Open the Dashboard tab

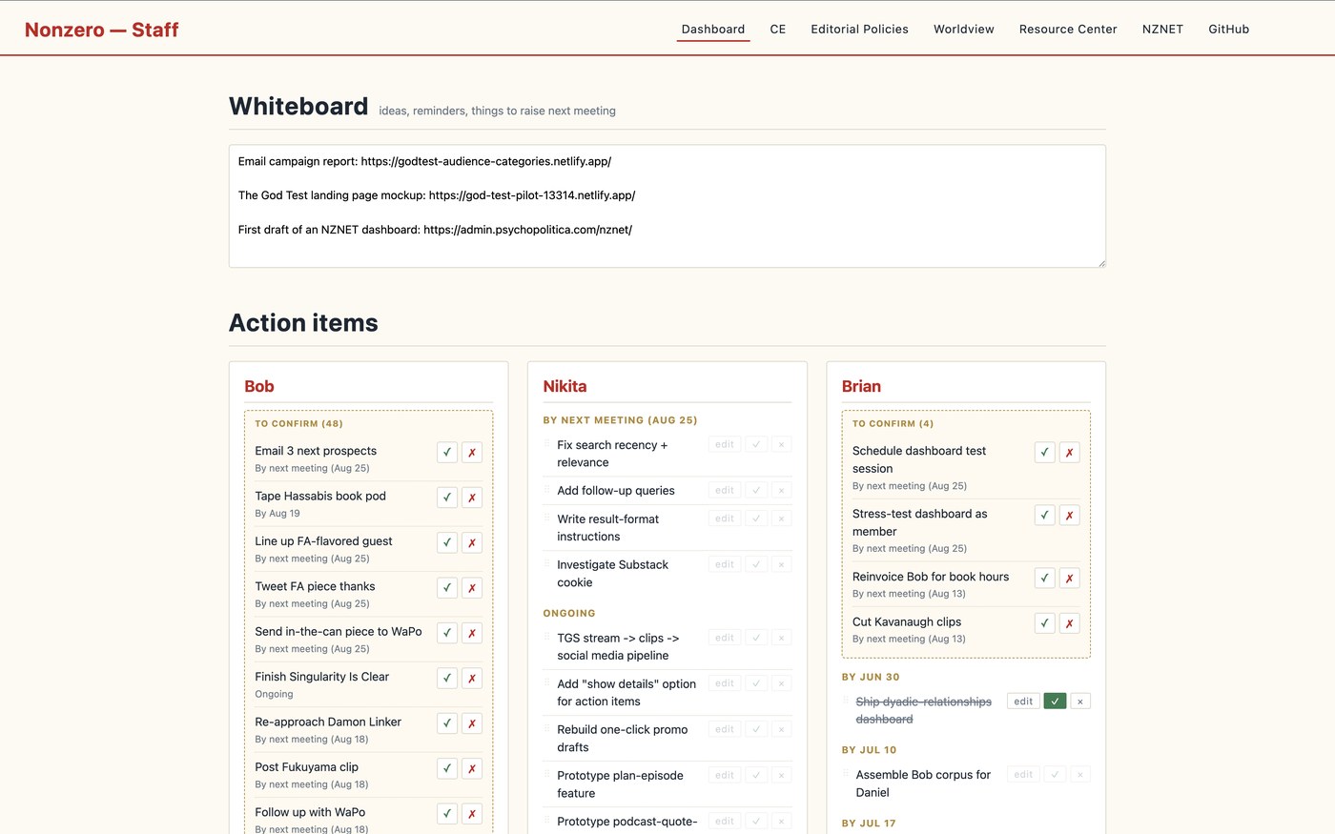point(713,30)
